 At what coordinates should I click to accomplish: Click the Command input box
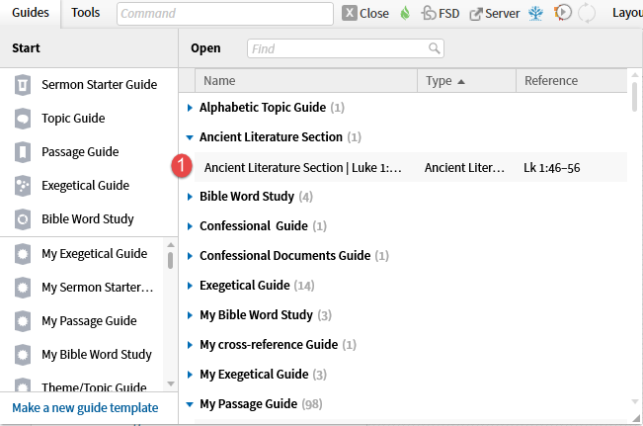click(225, 14)
